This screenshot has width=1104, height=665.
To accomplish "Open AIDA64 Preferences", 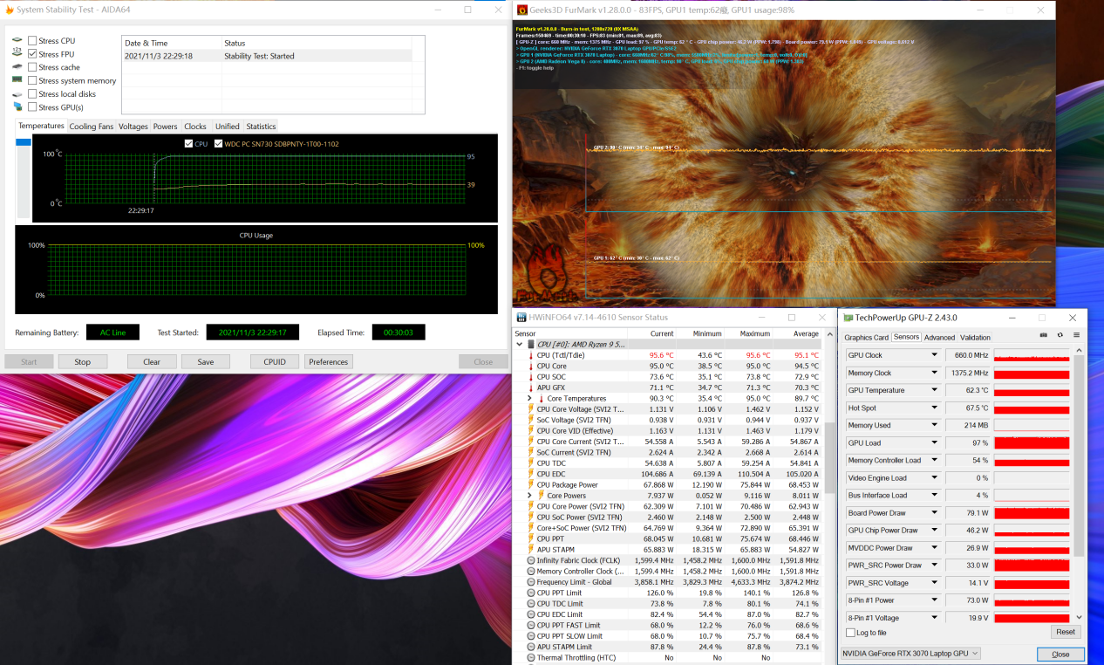I will (x=329, y=361).
